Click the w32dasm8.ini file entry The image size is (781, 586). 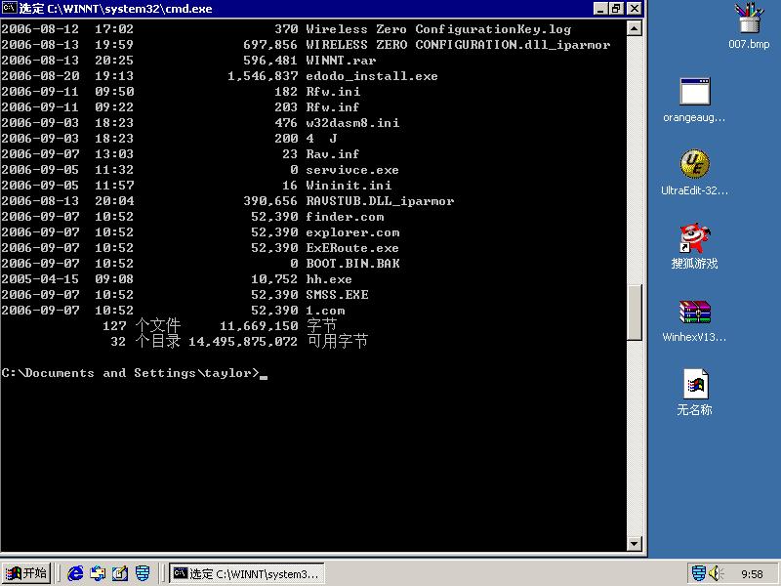pyautogui.click(x=352, y=123)
